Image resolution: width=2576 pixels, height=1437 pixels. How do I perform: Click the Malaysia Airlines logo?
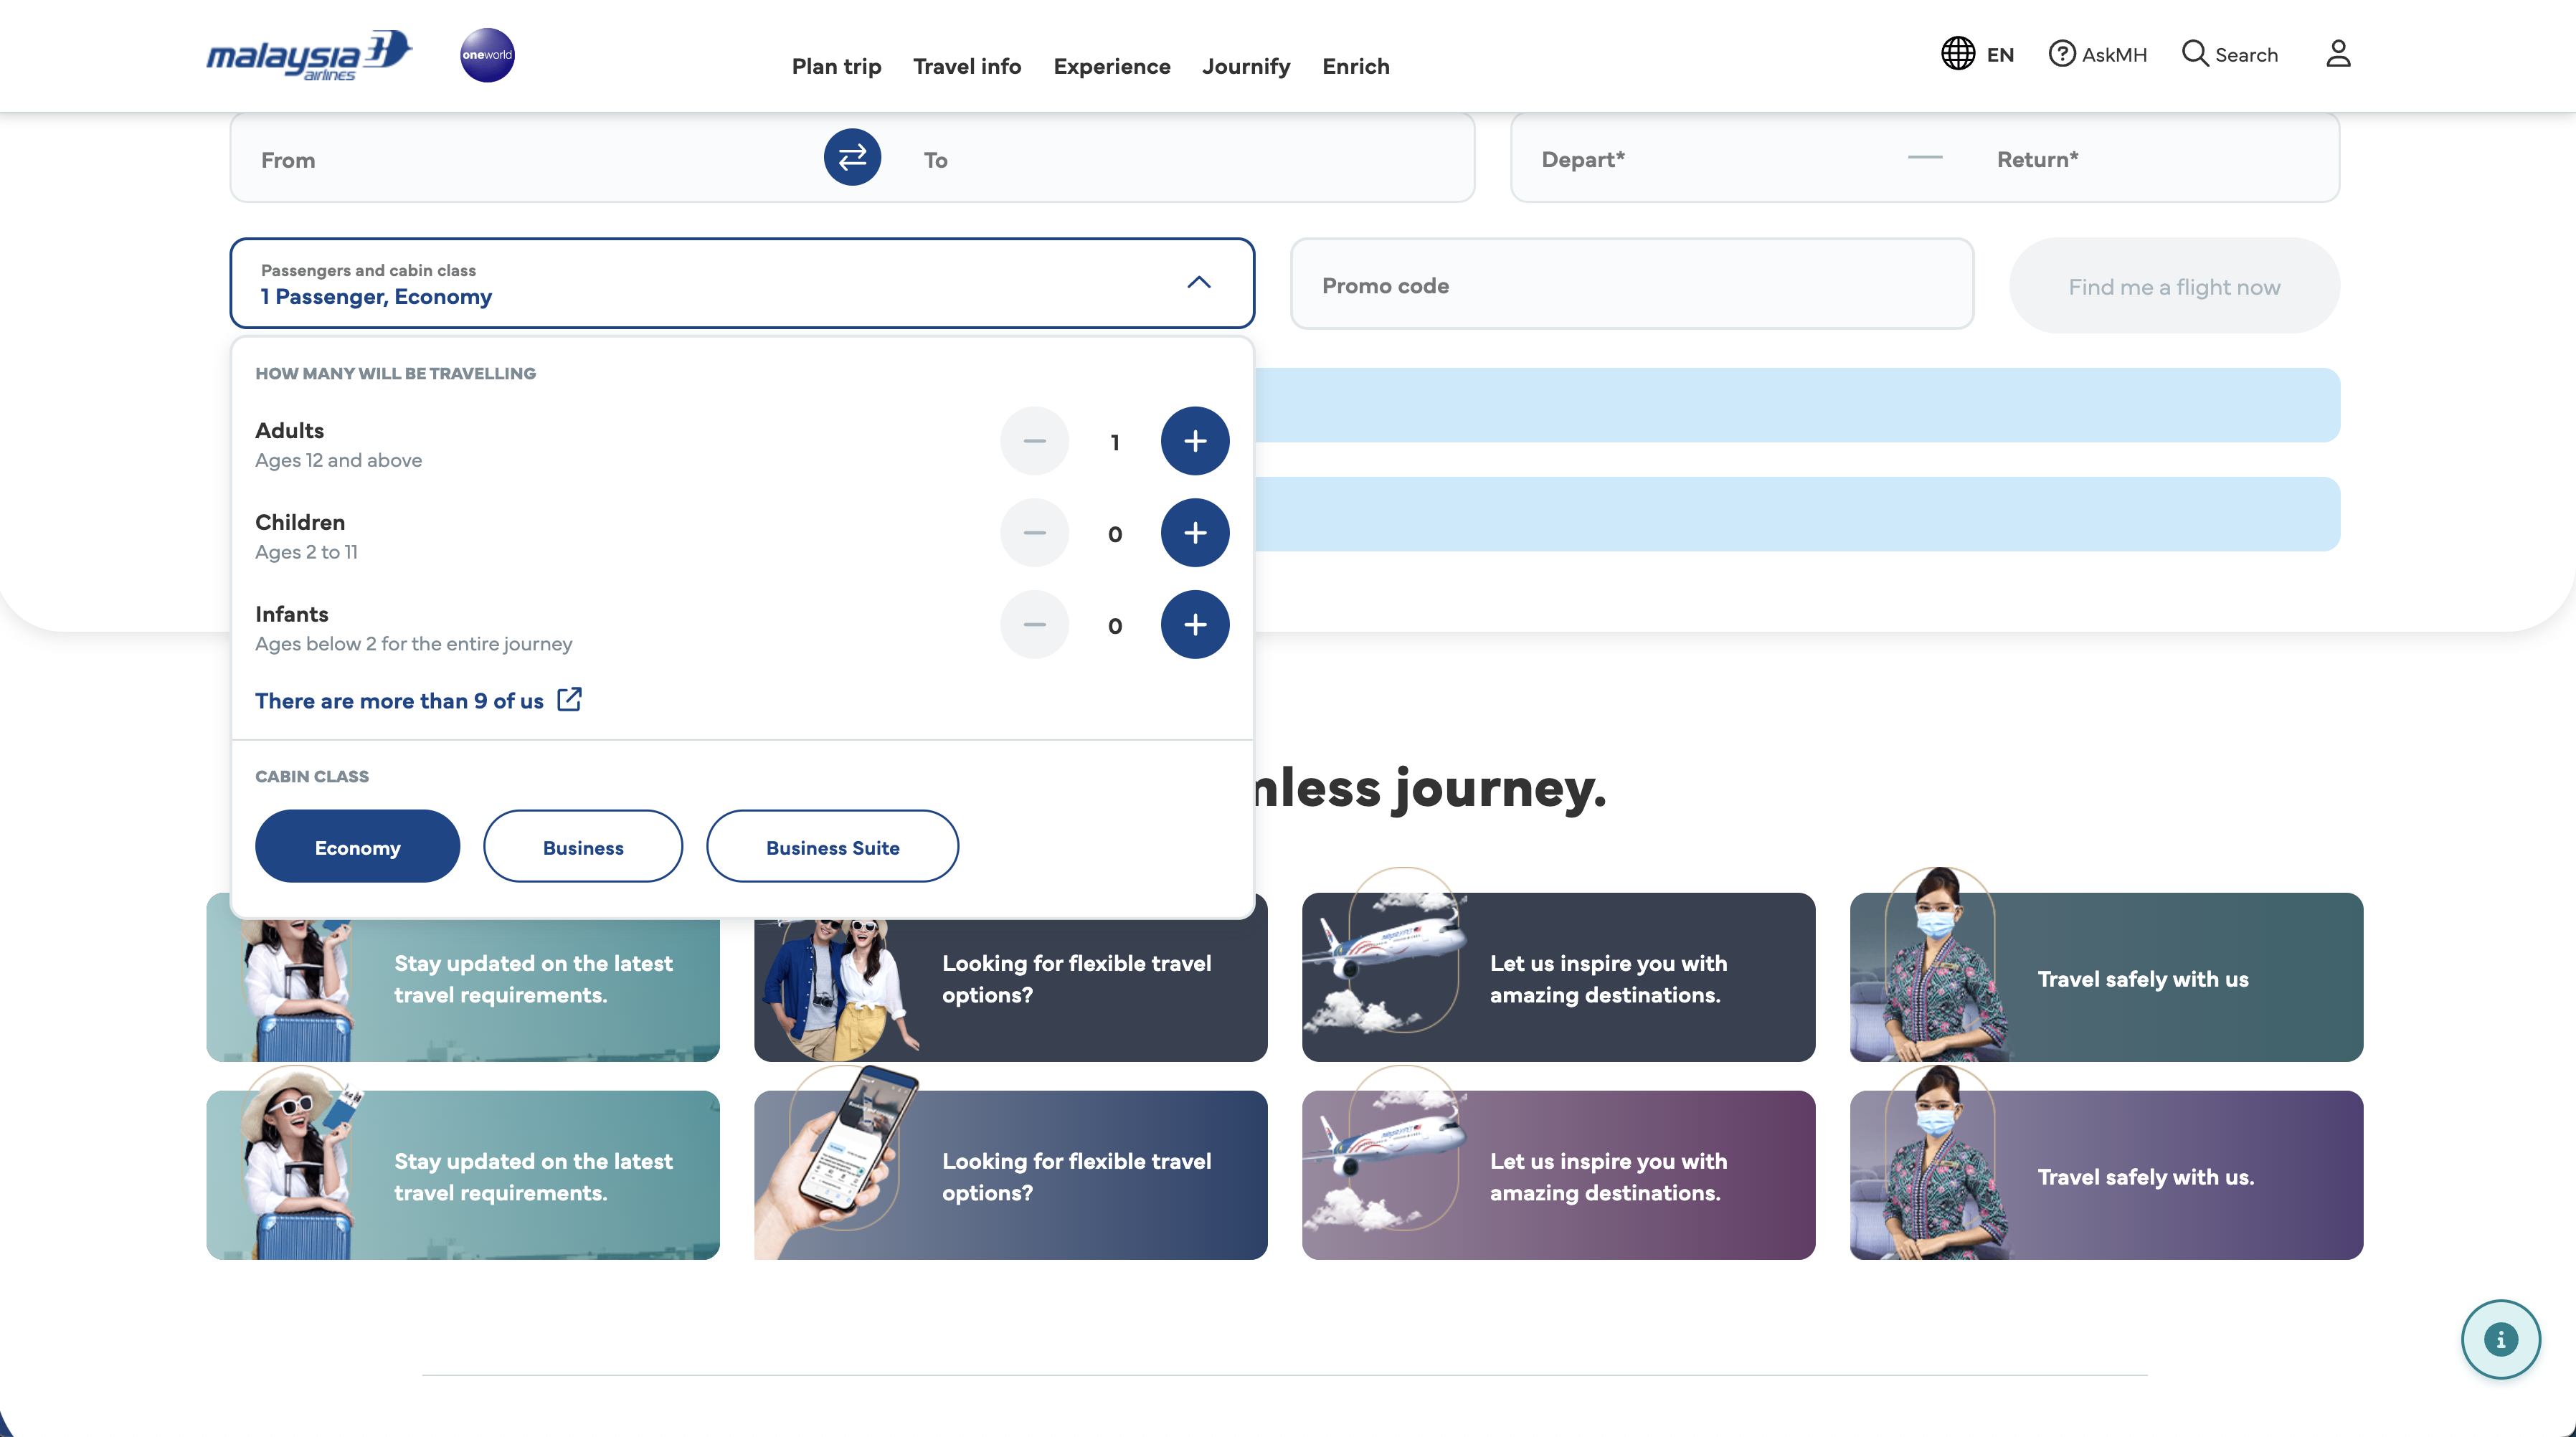coord(308,55)
